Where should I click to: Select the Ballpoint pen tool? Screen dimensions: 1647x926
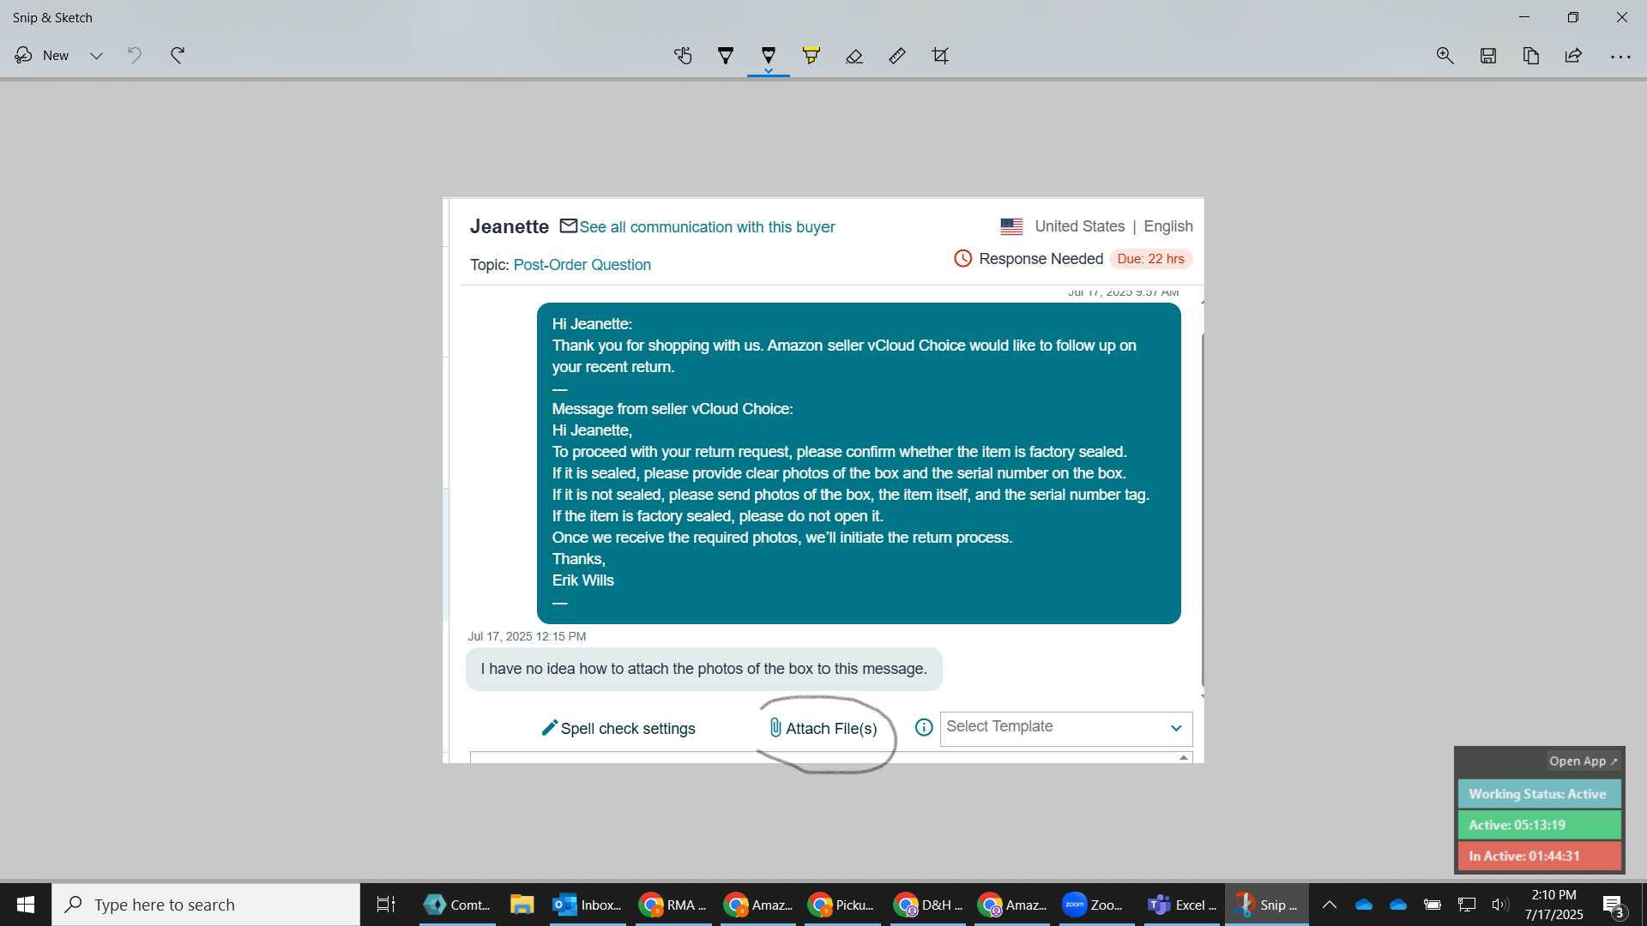point(726,56)
